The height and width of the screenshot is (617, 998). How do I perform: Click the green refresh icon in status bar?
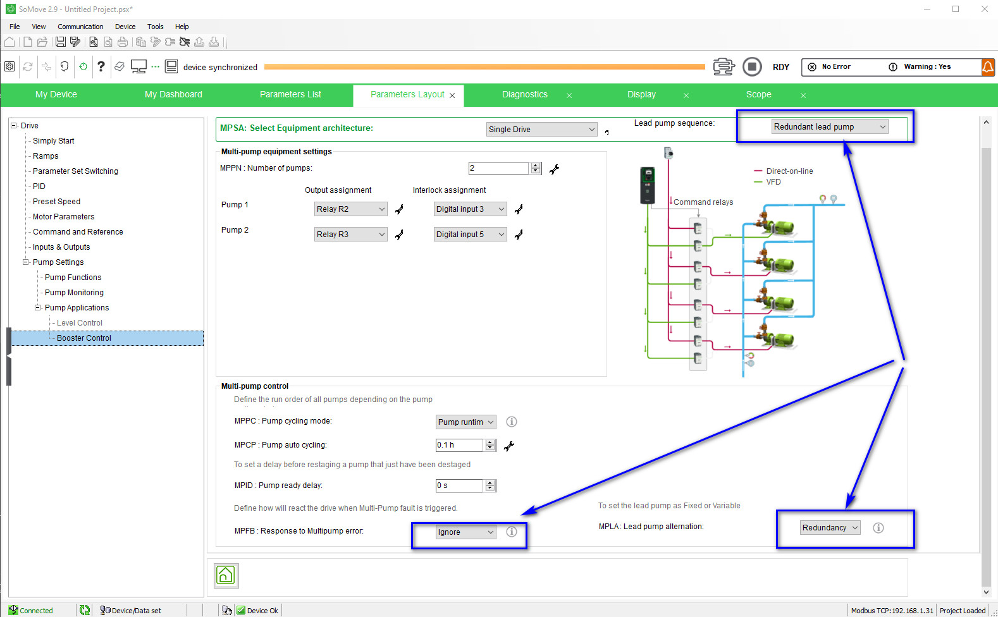coord(84,610)
